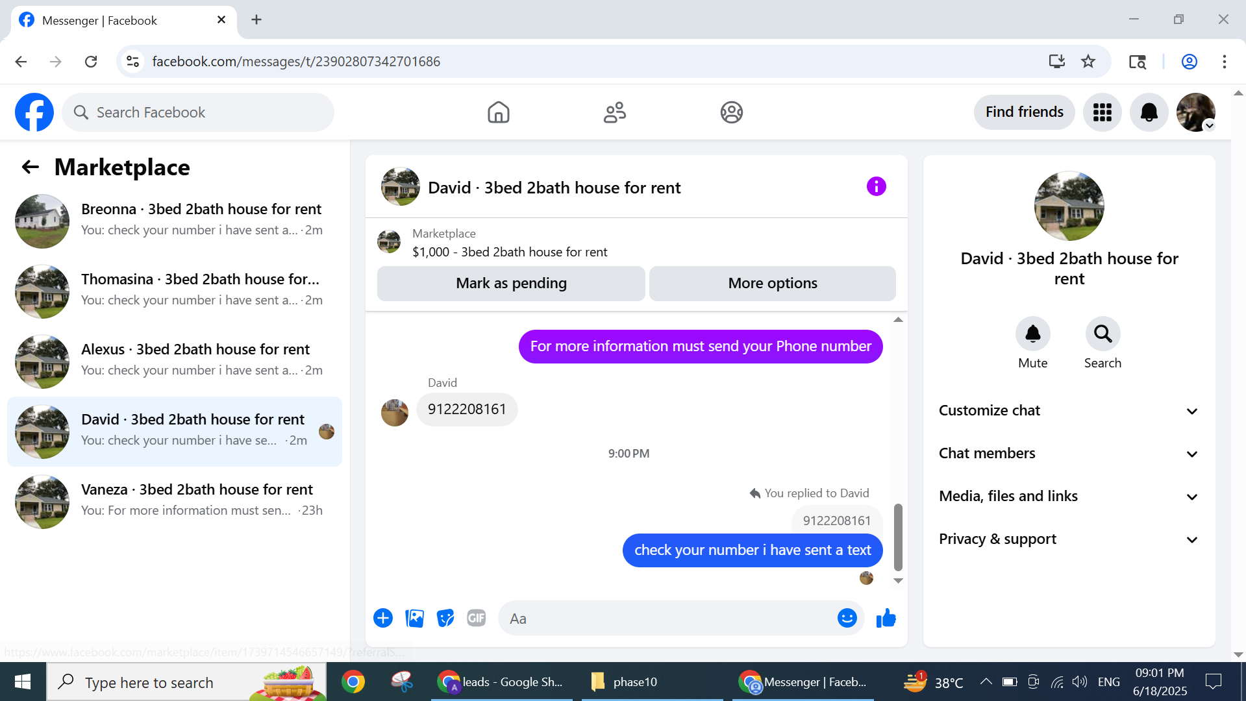Open the Home feed icon

[x=498, y=112]
